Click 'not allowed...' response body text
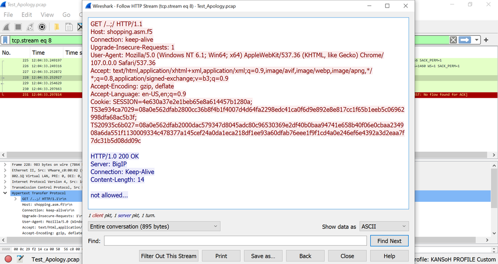This screenshot has height=264, width=498. (x=109, y=195)
